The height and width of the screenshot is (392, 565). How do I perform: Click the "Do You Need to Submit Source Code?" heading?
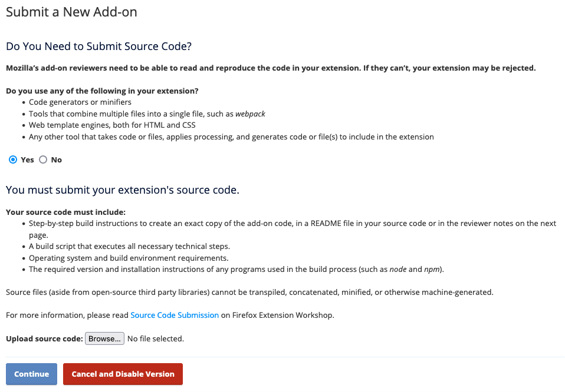pyautogui.click(x=98, y=45)
